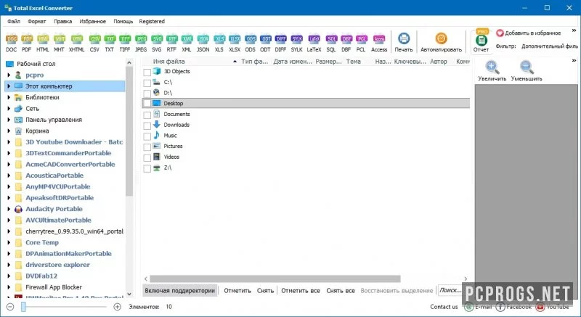The width and height of the screenshot is (581, 317).
Task: Tick the C:\ drive checkbox
Action: tap(147, 83)
